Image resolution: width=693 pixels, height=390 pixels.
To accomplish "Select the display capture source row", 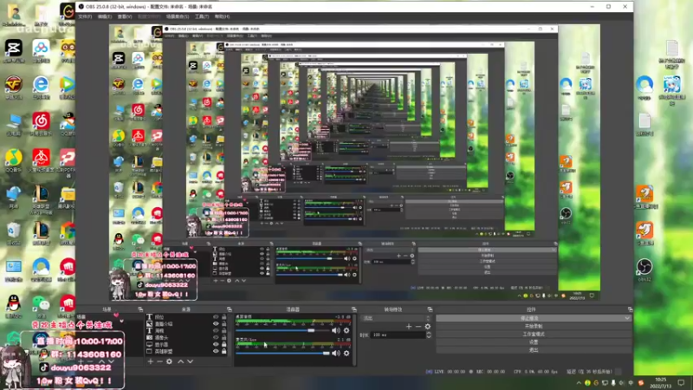I will (x=187, y=344).
